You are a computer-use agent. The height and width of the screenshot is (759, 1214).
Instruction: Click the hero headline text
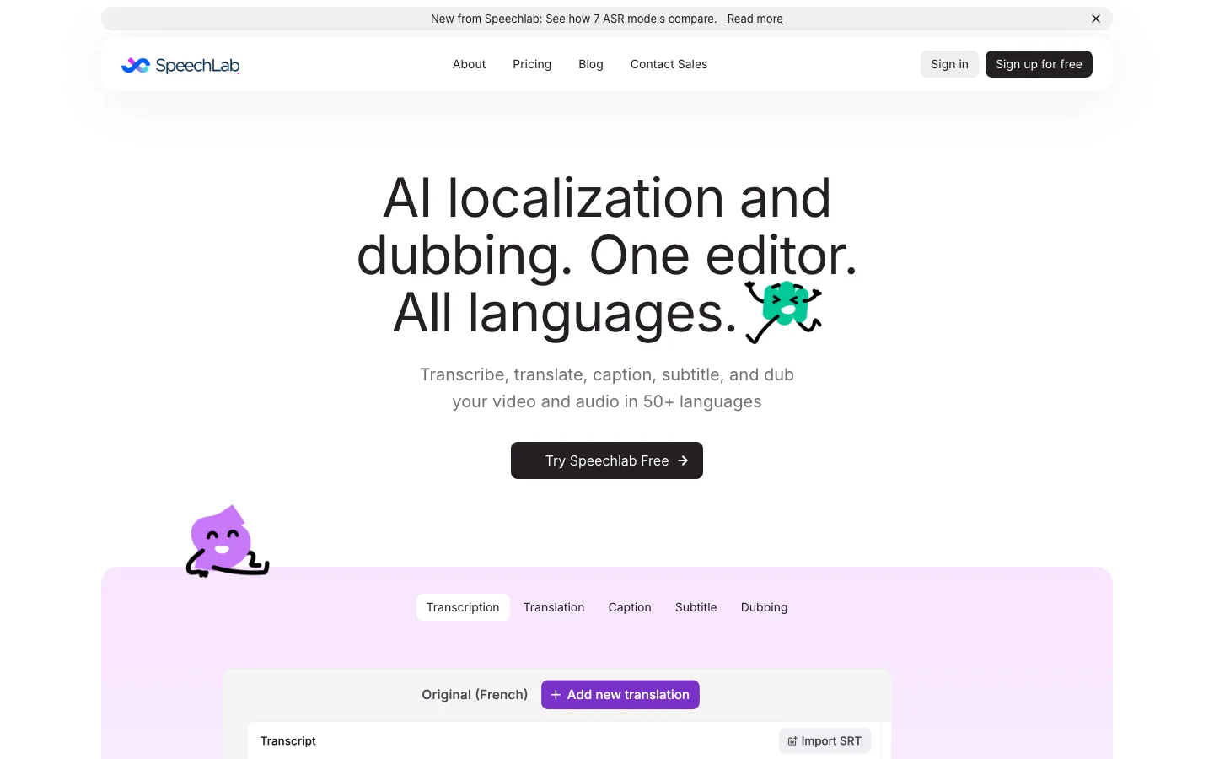[x=607, y=256]
